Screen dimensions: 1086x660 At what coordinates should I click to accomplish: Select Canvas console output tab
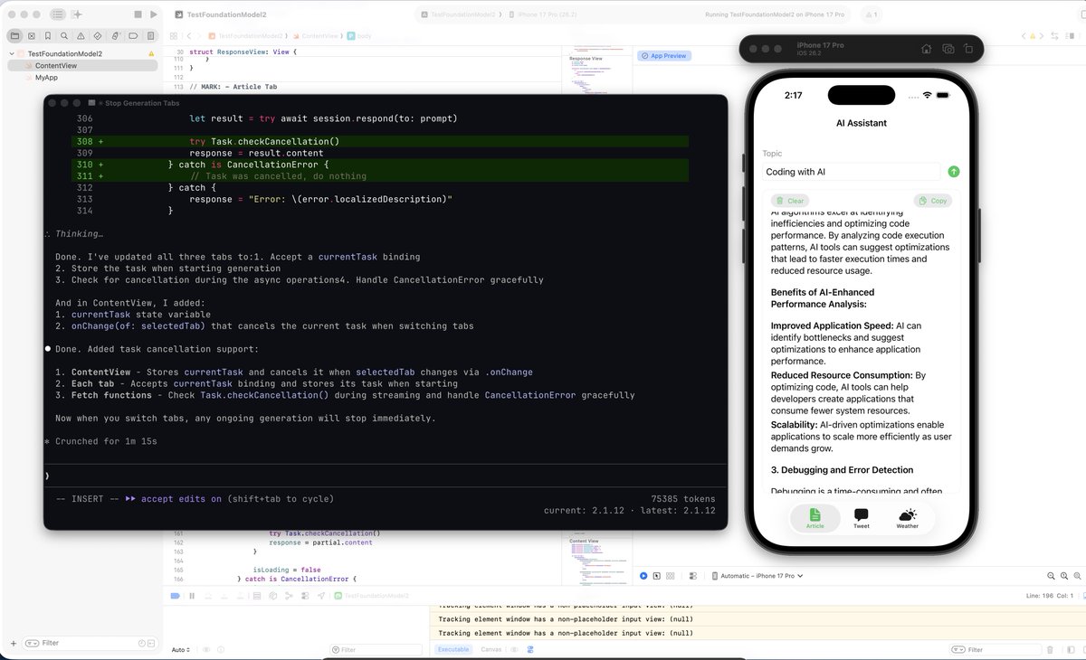(491, 649)
